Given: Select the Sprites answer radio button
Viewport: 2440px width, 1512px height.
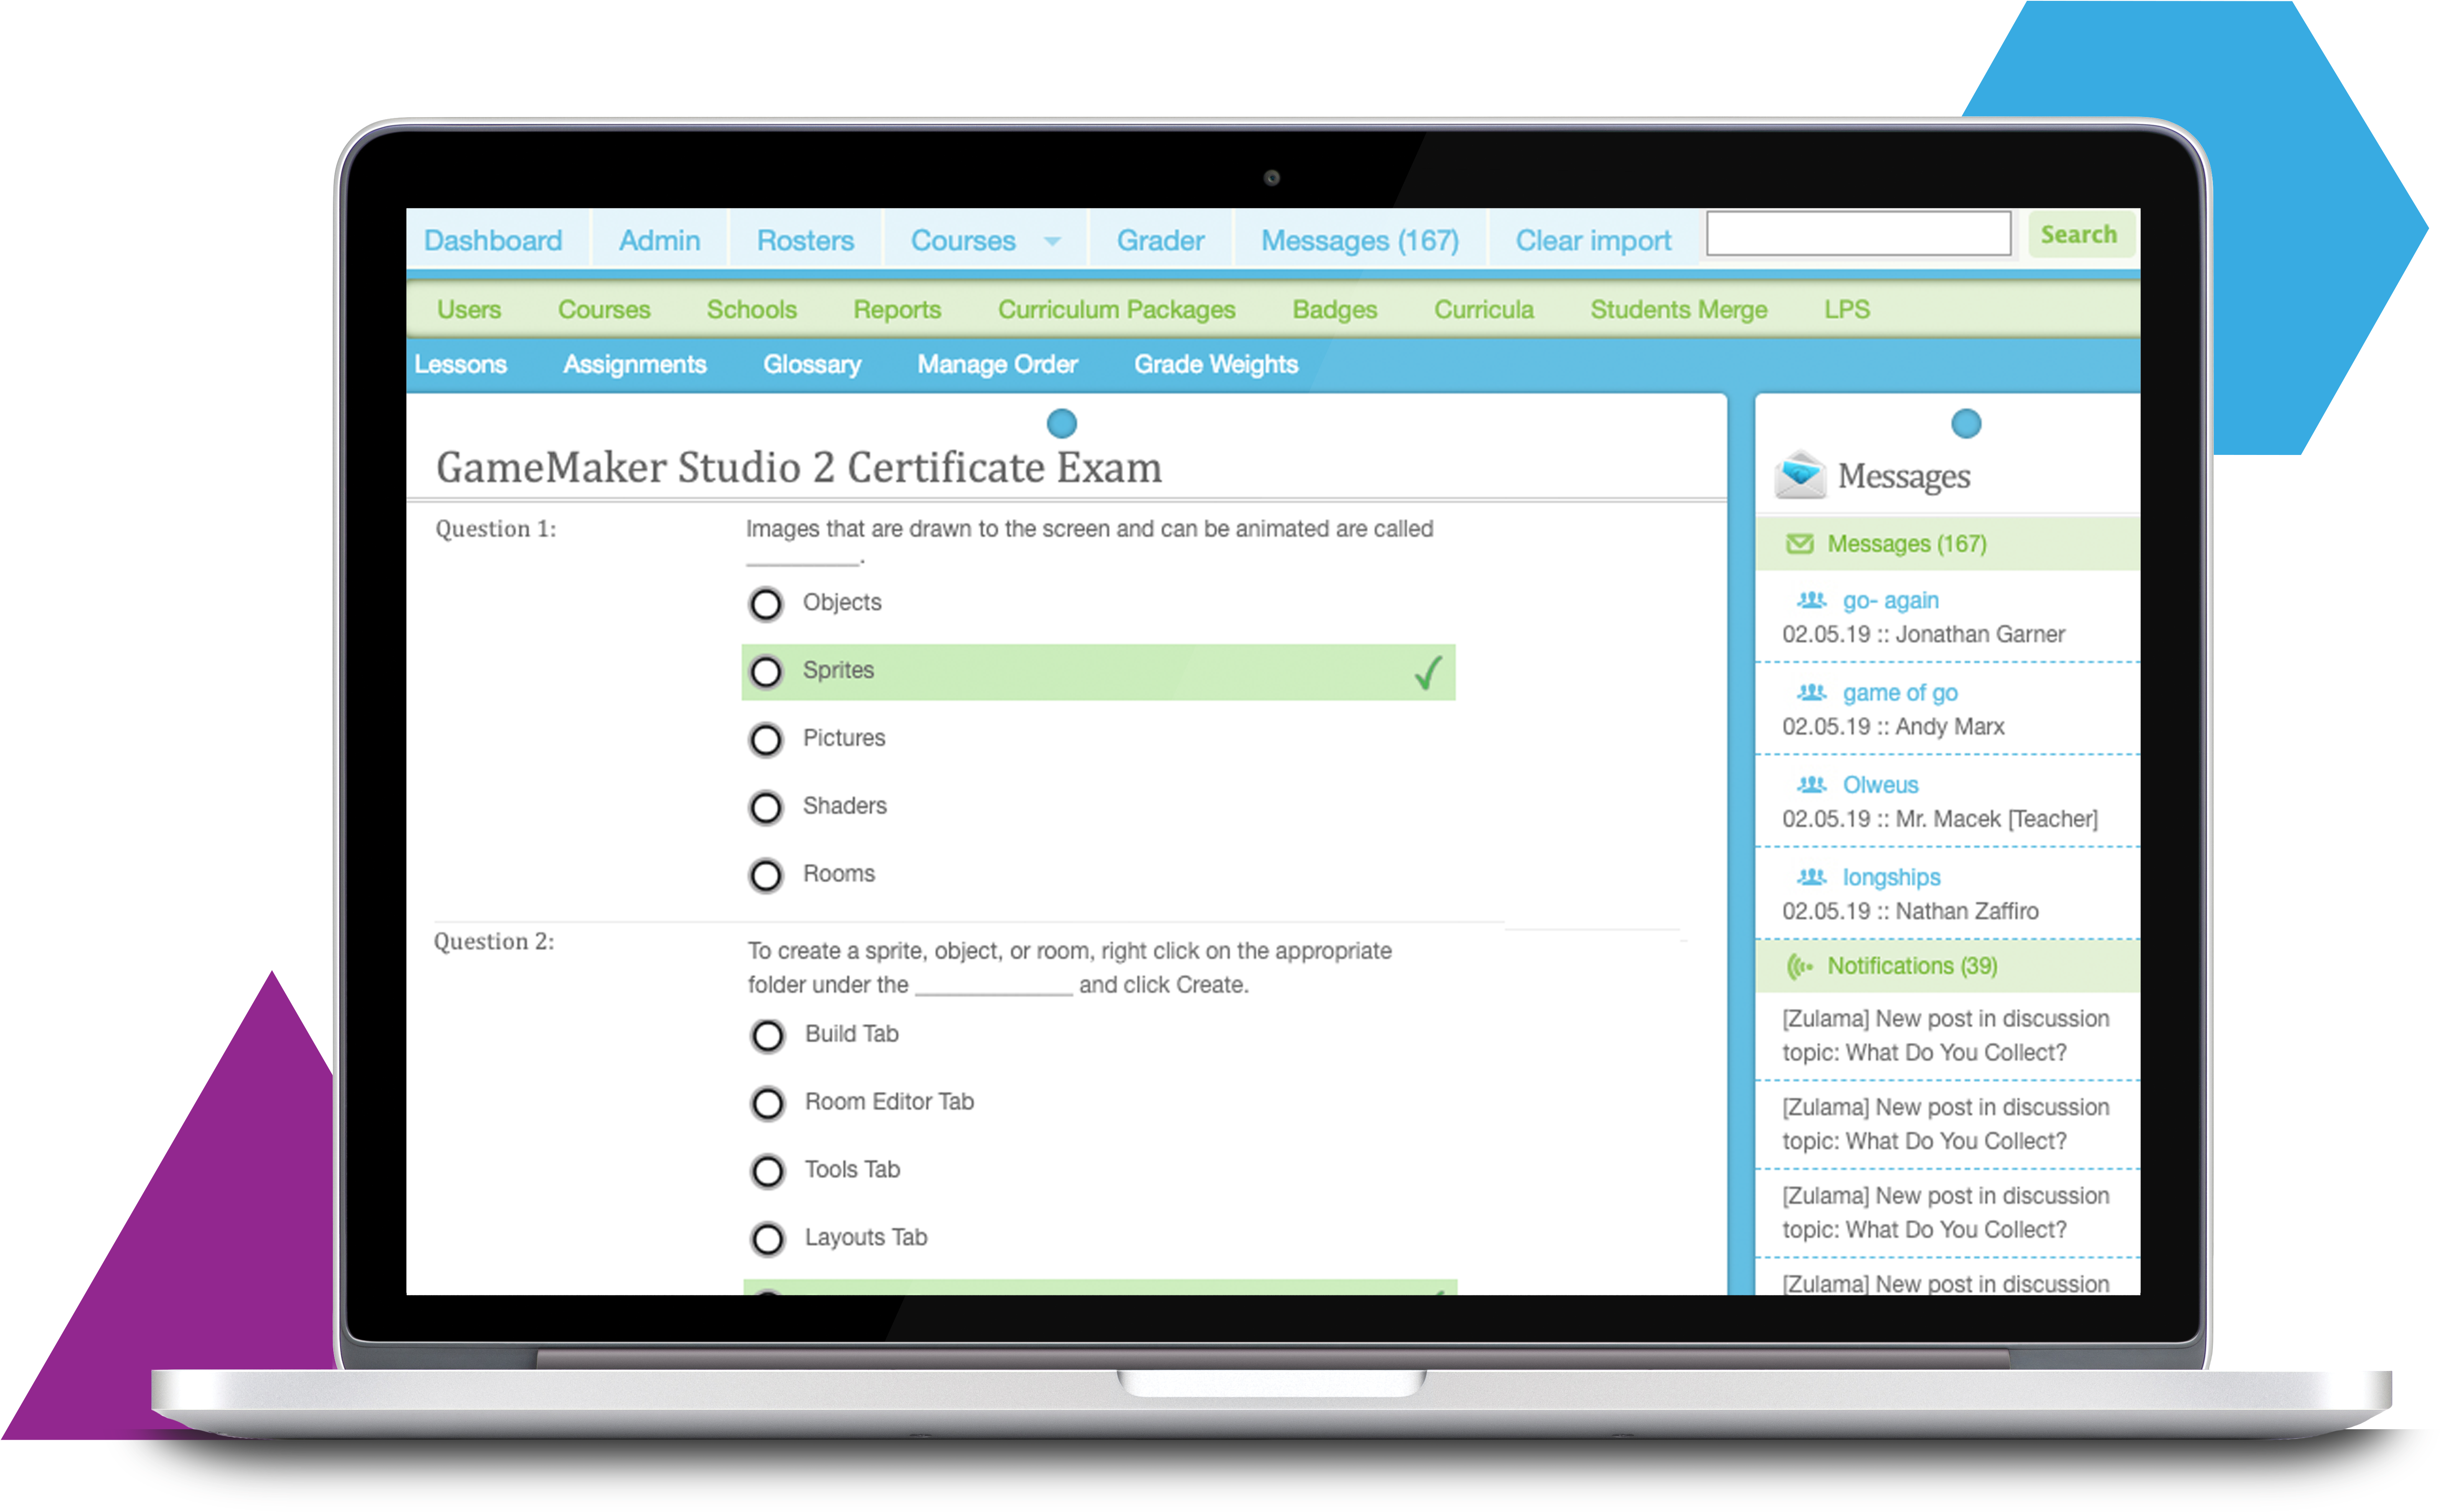Looking at the screenshot, I should 766,672.
